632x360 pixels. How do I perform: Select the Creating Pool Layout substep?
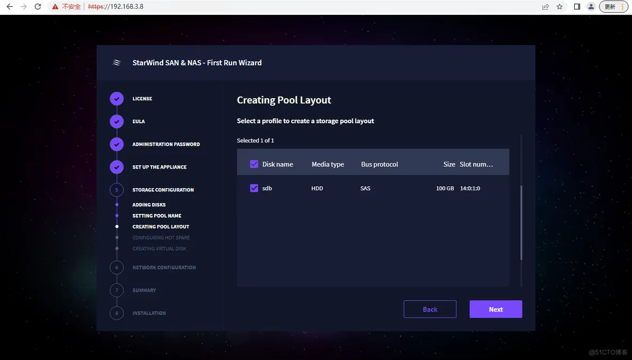[x=161, y=227]
